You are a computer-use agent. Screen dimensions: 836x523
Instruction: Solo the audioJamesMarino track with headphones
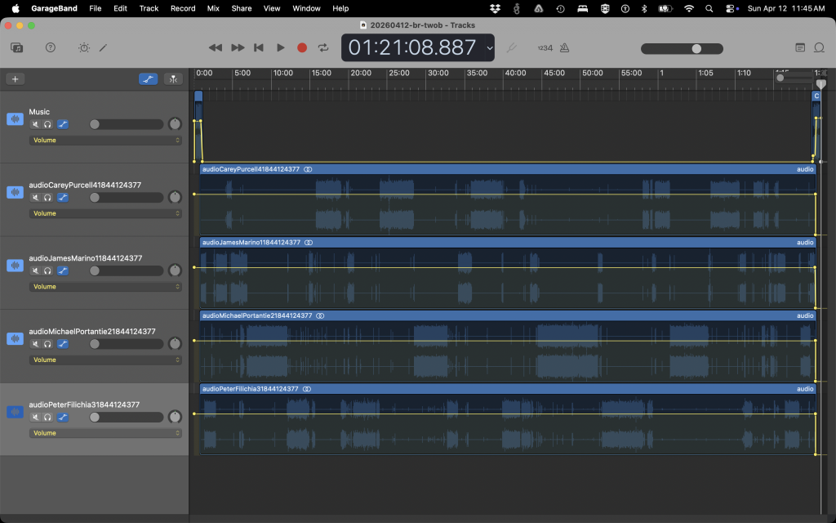point(48,270)
